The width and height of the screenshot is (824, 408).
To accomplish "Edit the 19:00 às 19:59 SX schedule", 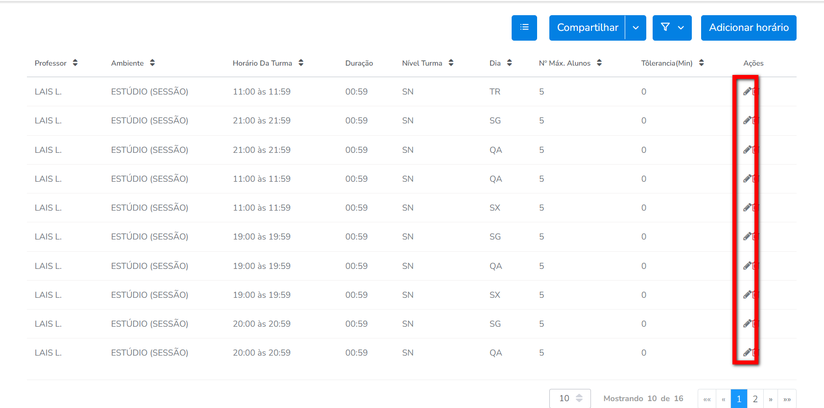I will coord(747,295).
